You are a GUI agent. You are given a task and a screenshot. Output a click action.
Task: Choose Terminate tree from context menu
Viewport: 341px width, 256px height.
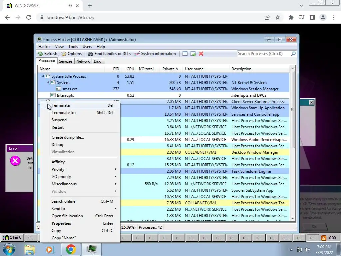point(80,113)
